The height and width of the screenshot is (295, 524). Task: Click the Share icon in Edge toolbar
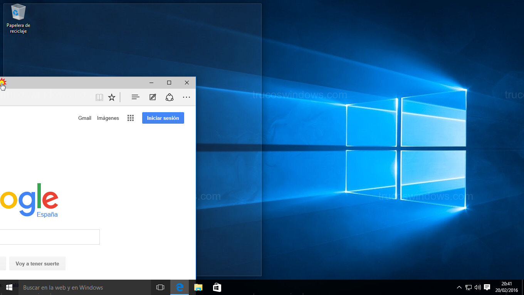170,97
